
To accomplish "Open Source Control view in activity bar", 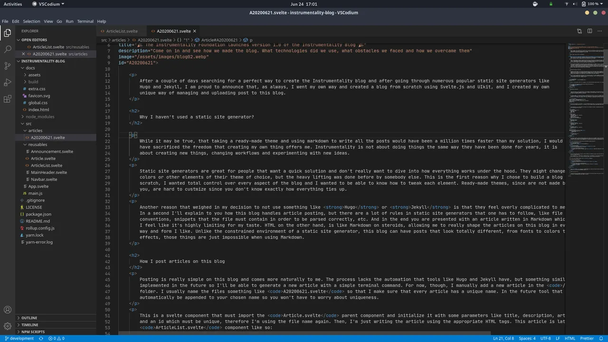I will tap(7, 66).
